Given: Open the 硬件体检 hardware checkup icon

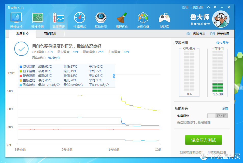Looking at the screenshot, I should 16,20.
